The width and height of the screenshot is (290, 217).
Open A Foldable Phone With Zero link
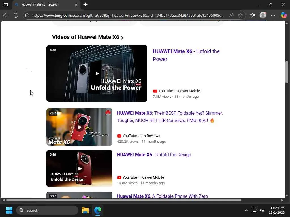162,196
